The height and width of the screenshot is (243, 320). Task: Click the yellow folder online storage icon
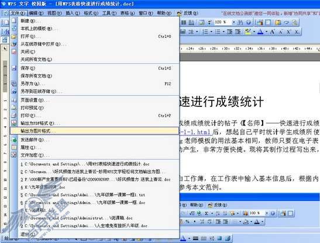[278, 22]
